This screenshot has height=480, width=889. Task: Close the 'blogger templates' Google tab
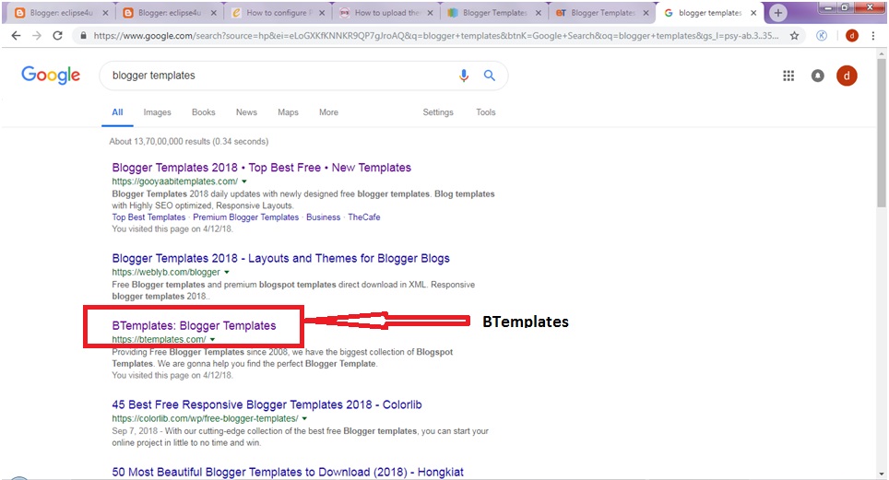pos(753,13)
